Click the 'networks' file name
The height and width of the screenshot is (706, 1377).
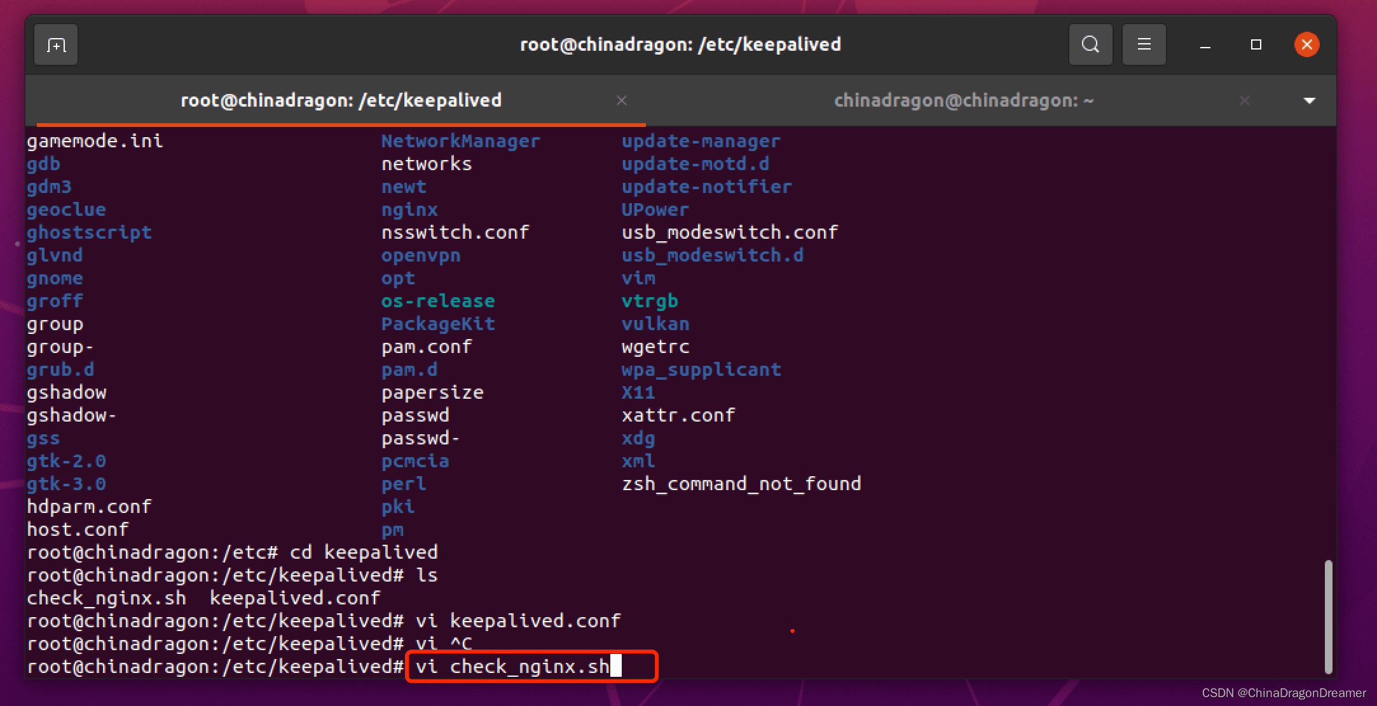point(427,164)
